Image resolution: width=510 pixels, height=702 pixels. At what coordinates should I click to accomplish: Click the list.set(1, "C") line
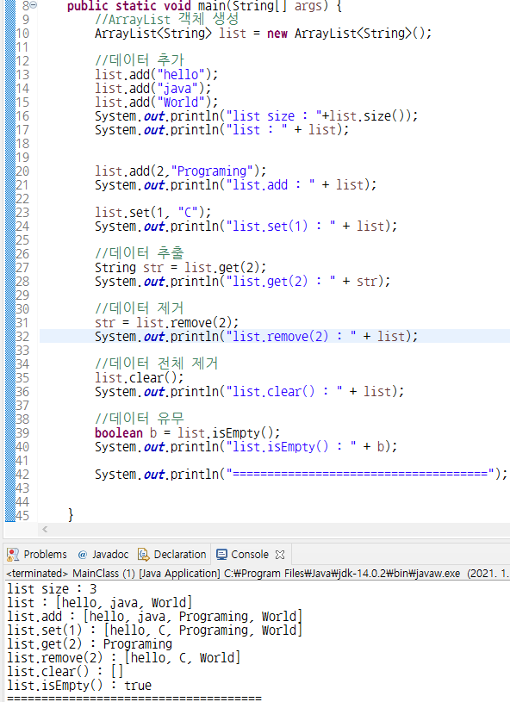point(152,212)
